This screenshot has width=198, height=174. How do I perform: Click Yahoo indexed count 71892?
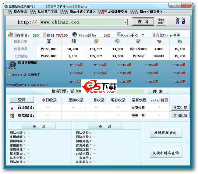pos(159,49)
